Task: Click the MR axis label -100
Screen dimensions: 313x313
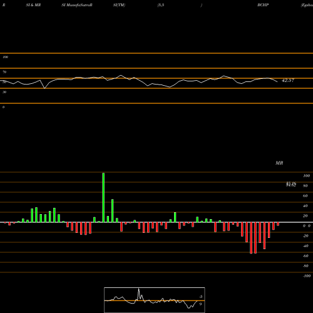Action: click(x=307, y=276)
